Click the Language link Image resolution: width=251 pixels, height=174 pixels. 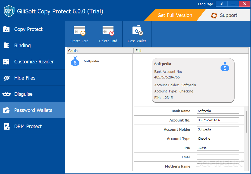tap(205, 4)
